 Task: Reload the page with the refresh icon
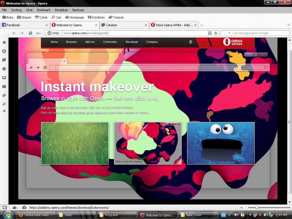(30, 33)
